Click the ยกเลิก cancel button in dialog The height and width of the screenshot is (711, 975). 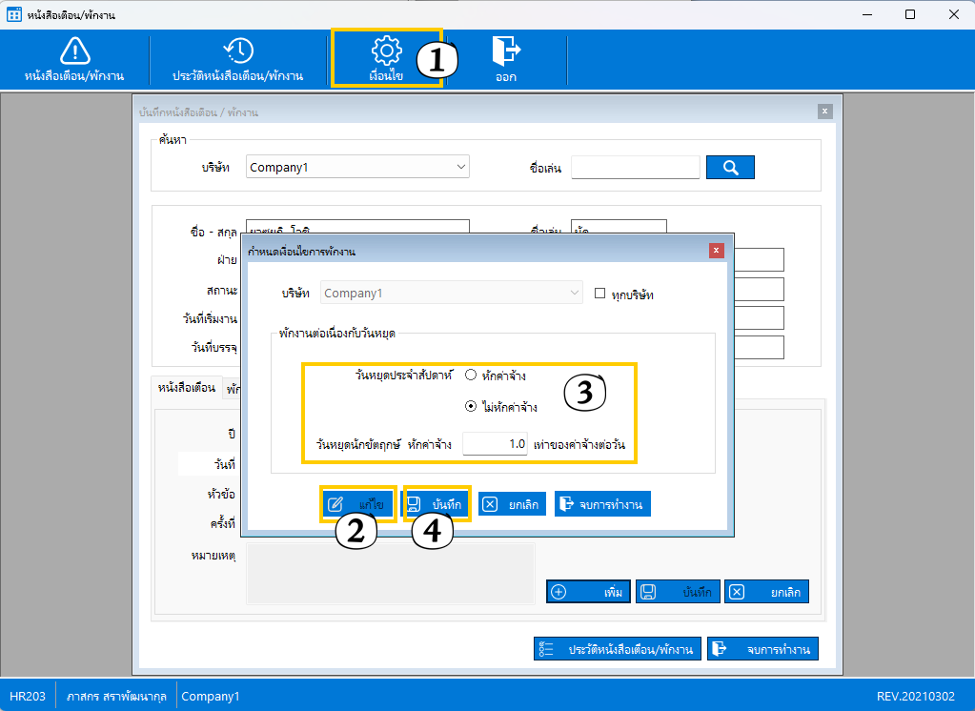coord(513,504)
